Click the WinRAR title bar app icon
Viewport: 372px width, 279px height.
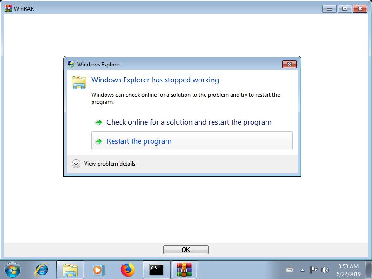8,8
